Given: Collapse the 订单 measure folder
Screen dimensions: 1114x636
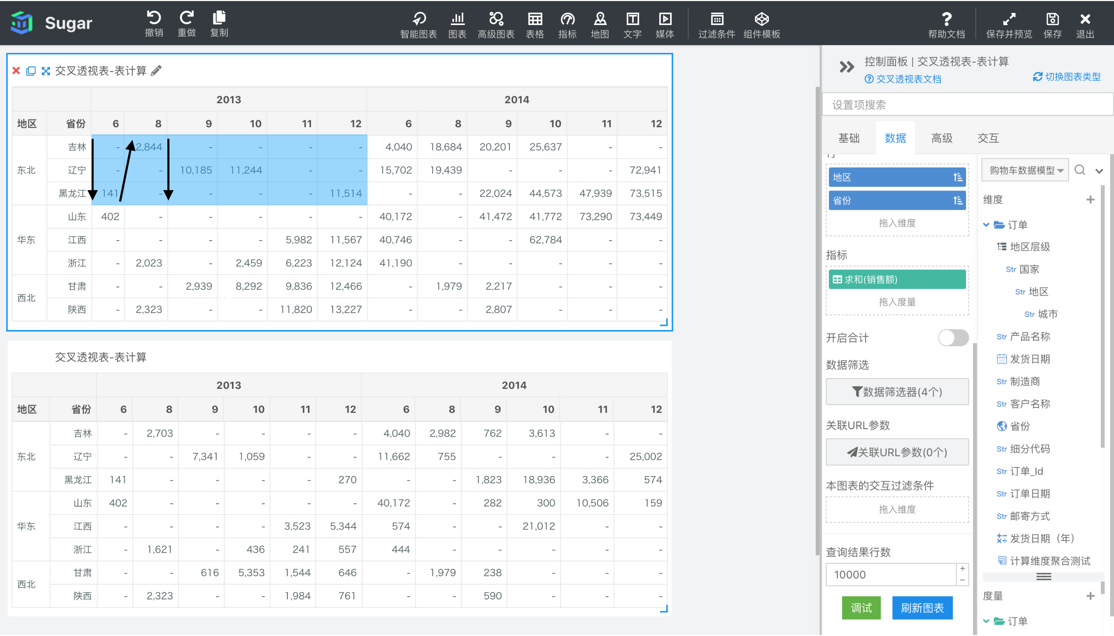Looking at the screenshot, I should (x=986, y=621).
